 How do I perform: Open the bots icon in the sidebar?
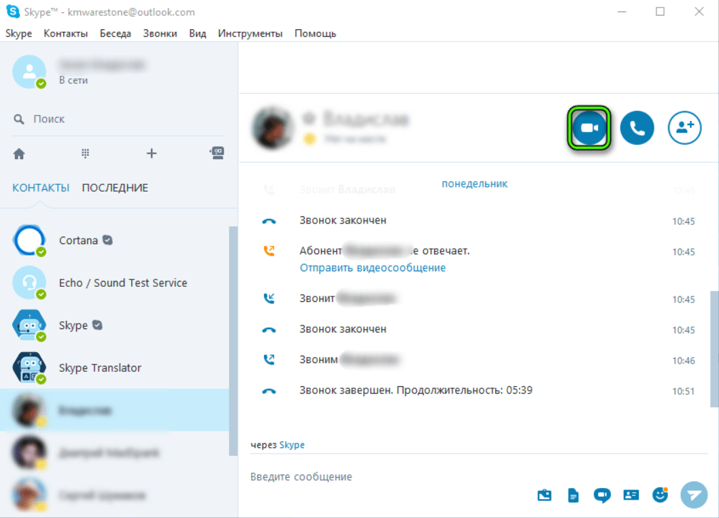(x=217, y=153)
